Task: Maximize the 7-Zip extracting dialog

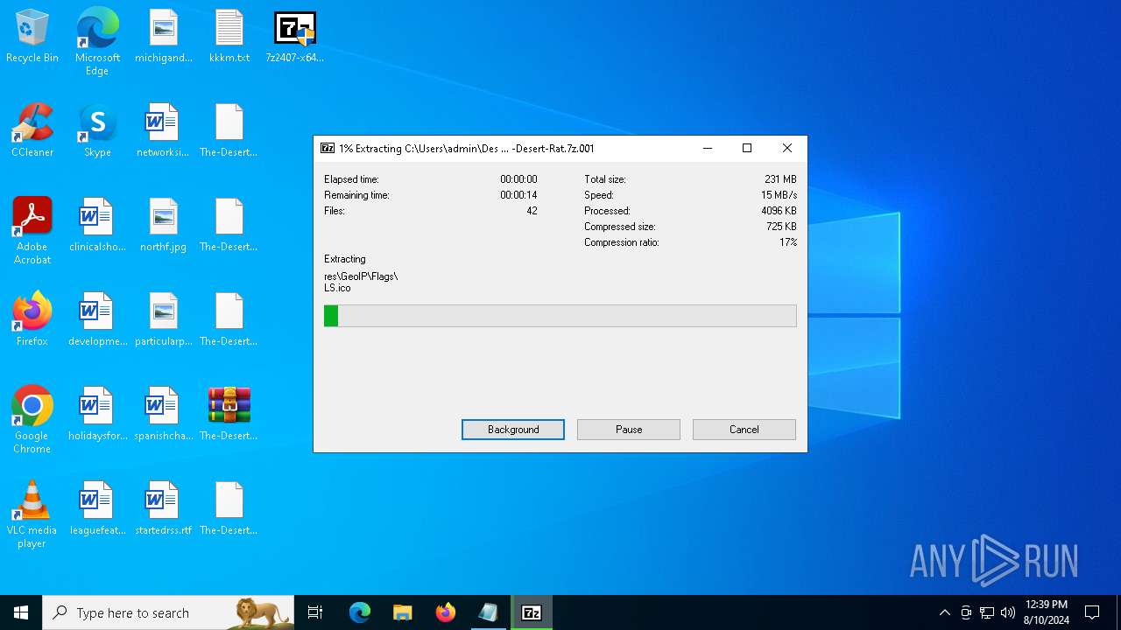Action: click(x=747, y=148)
